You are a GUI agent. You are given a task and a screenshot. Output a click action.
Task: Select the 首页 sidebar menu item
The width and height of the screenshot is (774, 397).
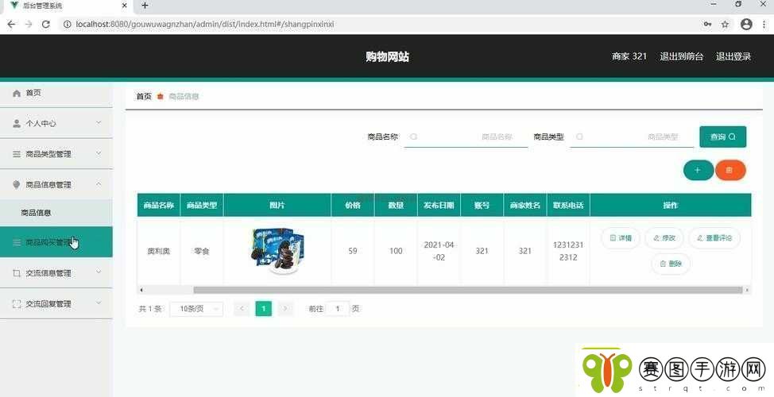point(56,93)
